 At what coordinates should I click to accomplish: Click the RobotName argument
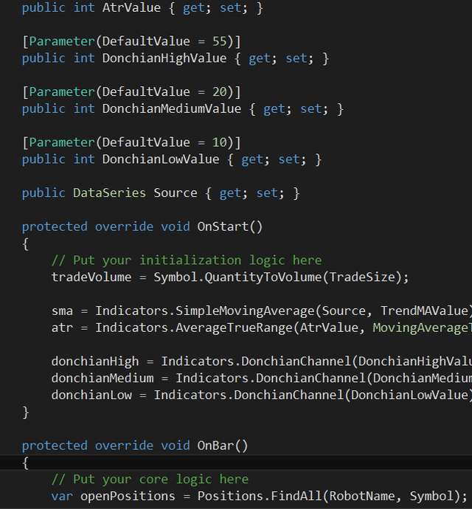point(362,496)
